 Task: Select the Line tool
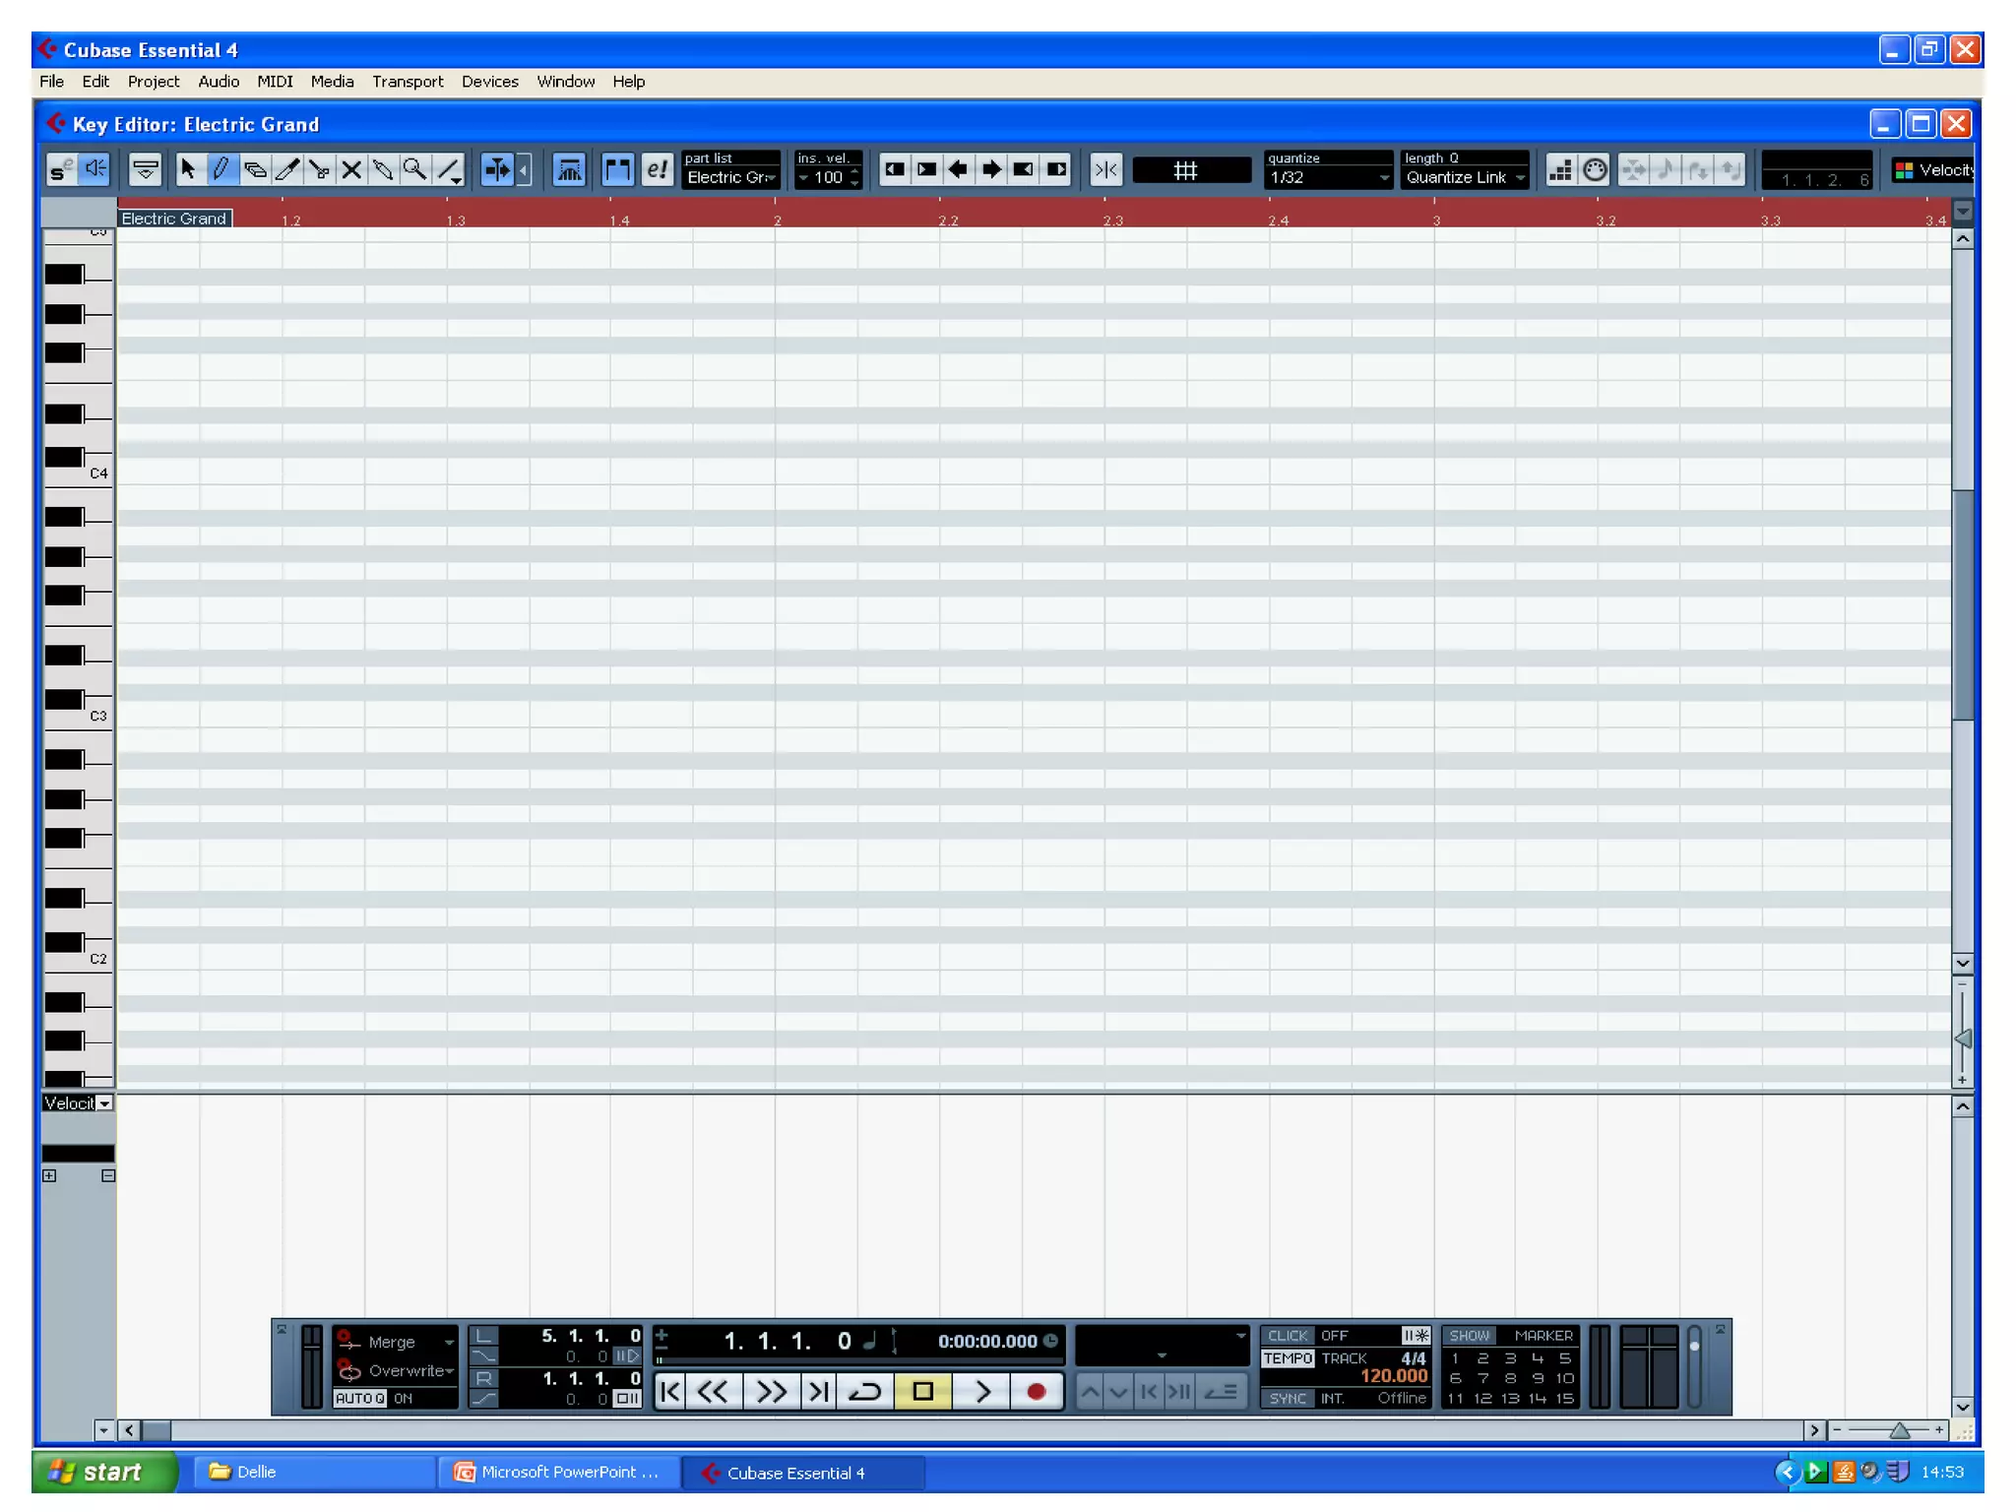pos(449,170)
